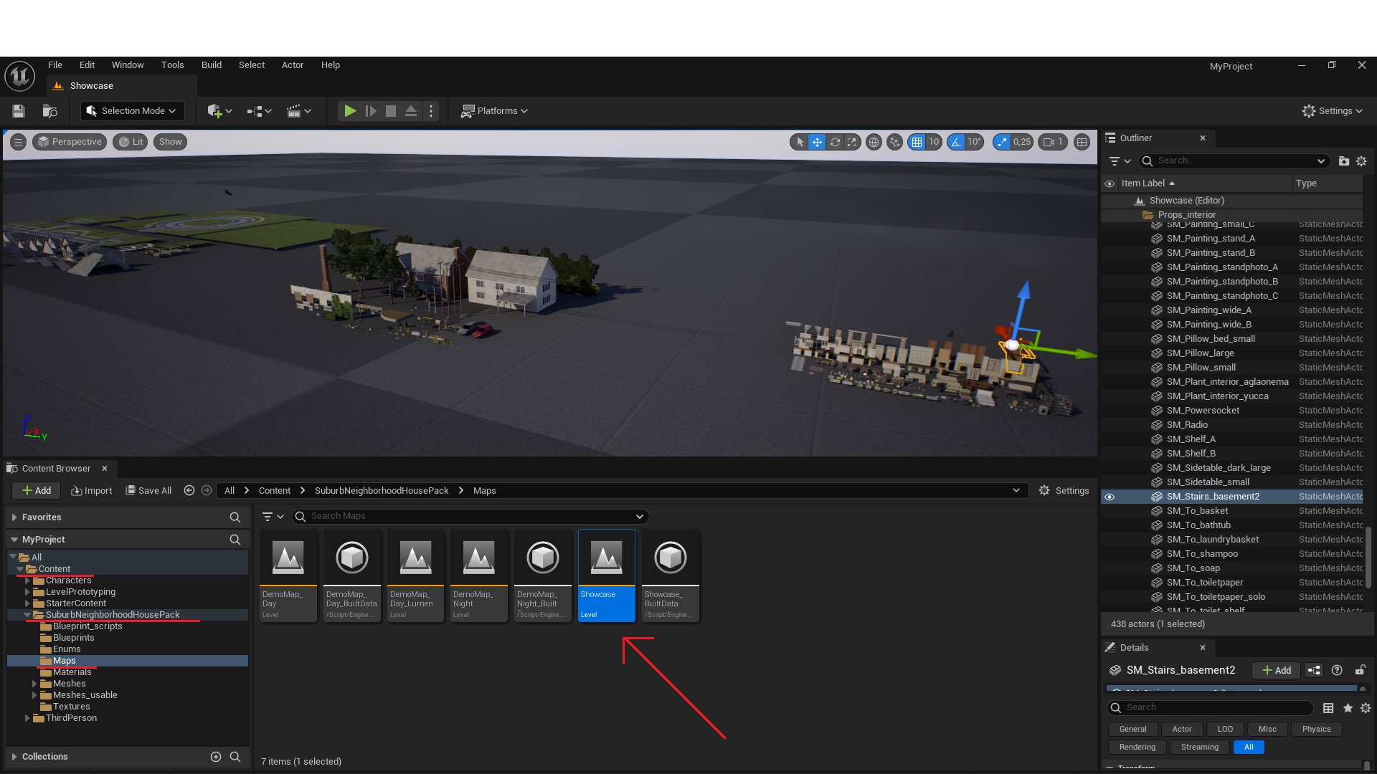
Task: Expand the Meshes folder
Action: 34,684
